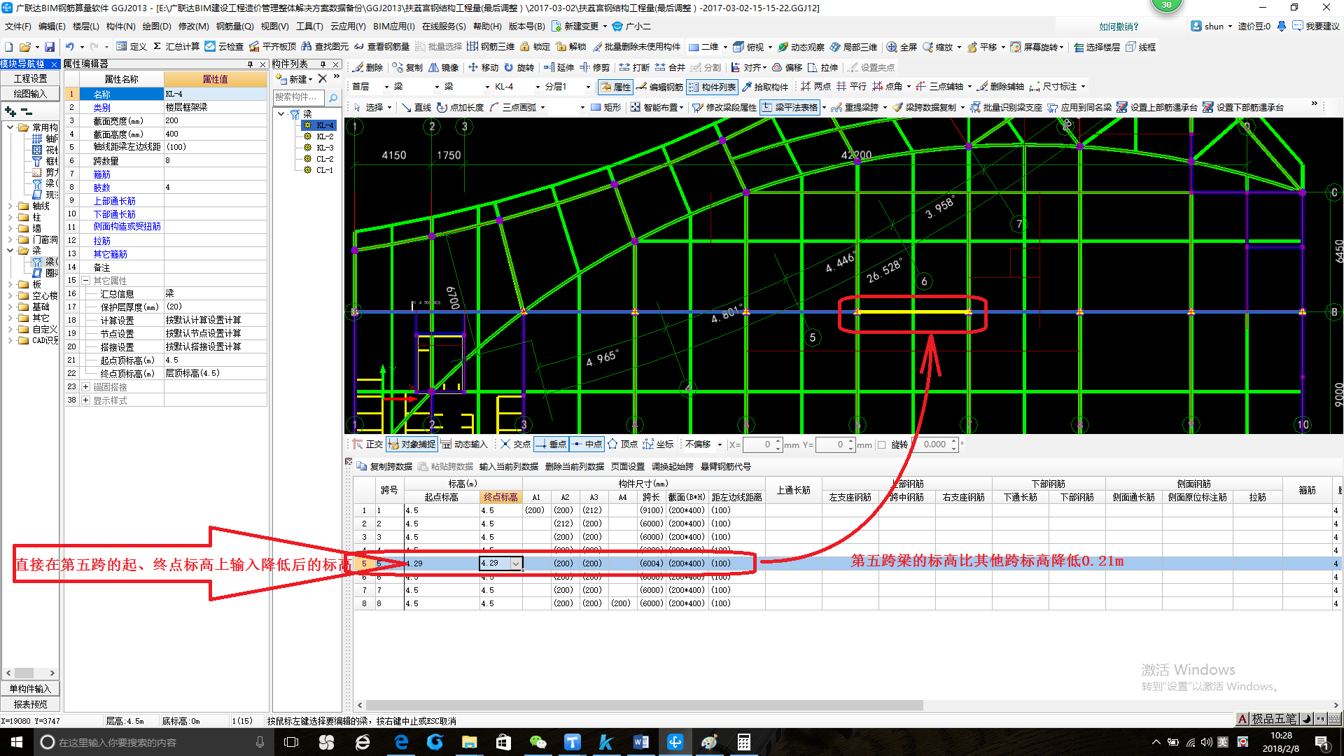This screenshot has height=756, width=1344.
Task: Open 钢筋三维 rebar 3D view
Action: point(491,47)
